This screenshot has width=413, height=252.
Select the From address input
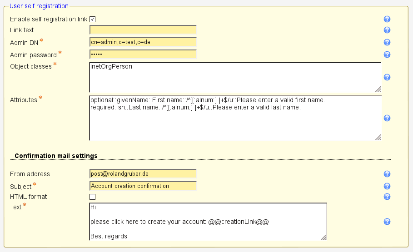(143, 174)
